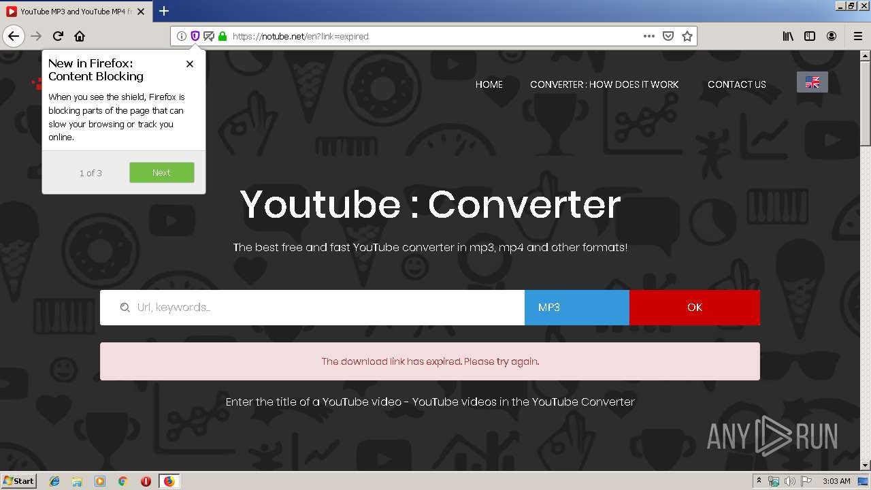Click the 3:03 AM taskbar clock

[836, 481]
